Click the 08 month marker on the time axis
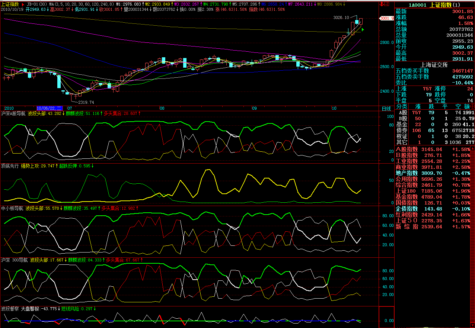475x328 pixels. (162, 109)
